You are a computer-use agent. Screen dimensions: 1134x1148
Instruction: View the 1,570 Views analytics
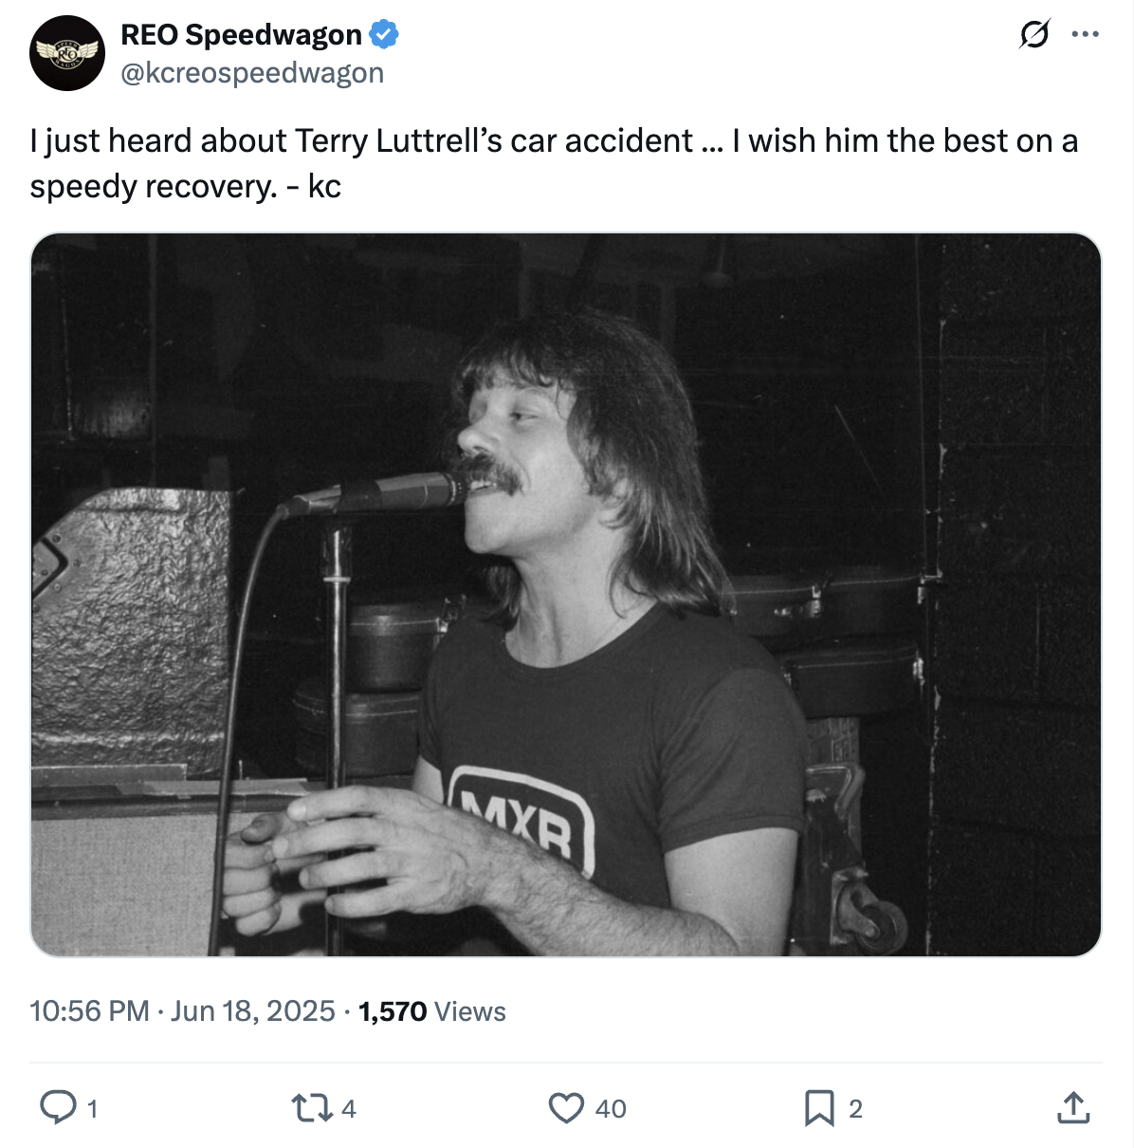[x=432, y=1011]
